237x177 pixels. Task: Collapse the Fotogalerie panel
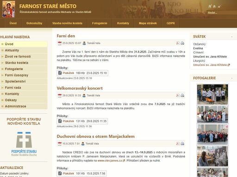point(232,78)
